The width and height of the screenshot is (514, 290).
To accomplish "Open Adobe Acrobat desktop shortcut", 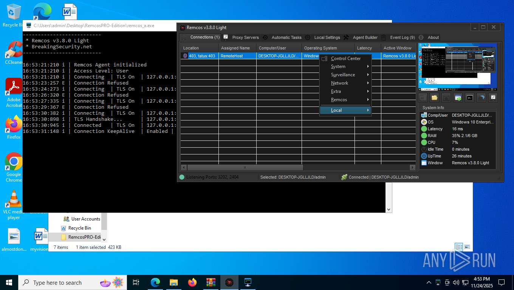I will (14, 93).
